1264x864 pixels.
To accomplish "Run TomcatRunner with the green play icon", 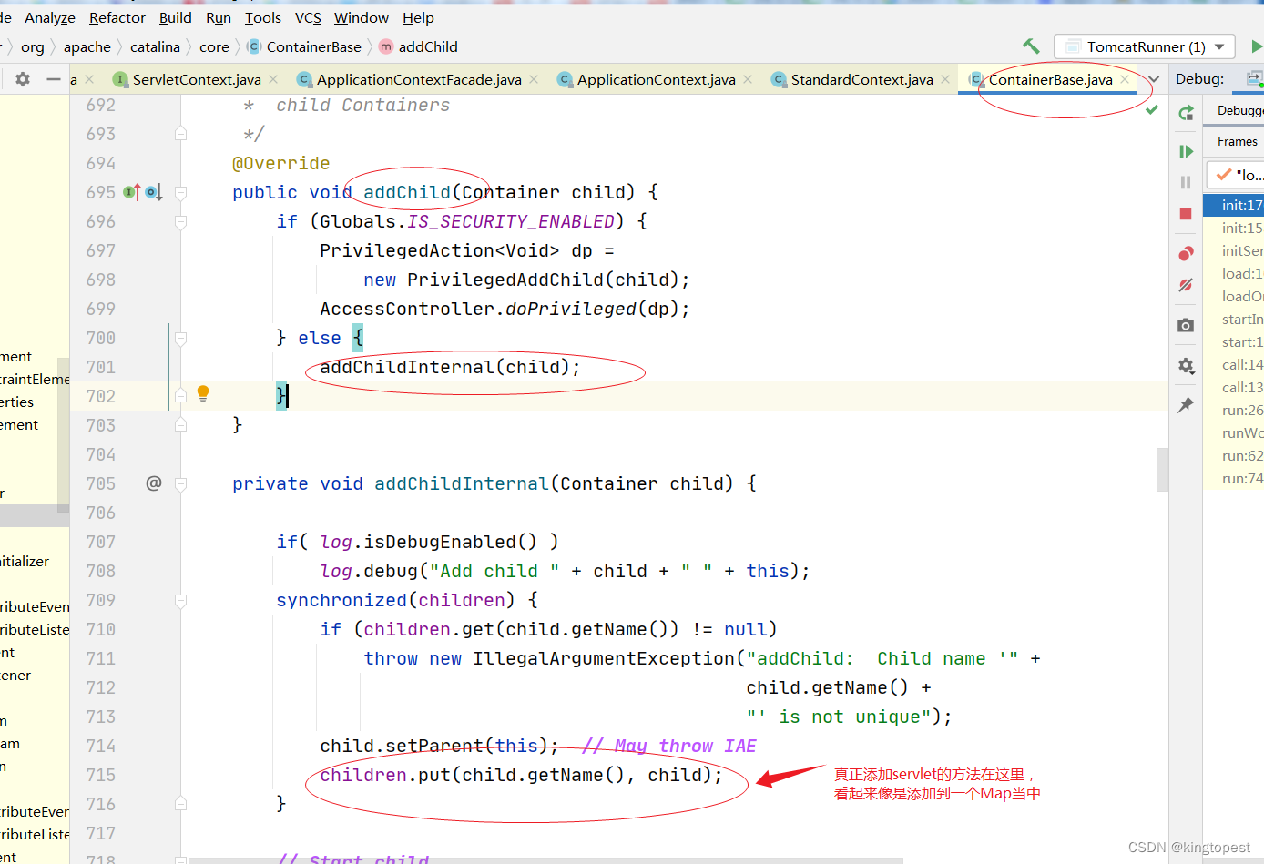I will pyautogui.click(x=1257, y=46).
